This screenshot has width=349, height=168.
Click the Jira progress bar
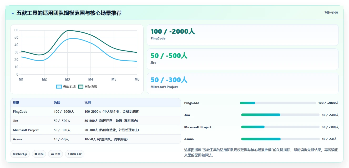click(x=280, y=115)
